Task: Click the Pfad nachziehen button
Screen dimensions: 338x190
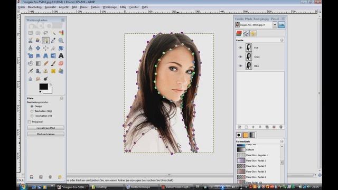Action: click(46, 134)
